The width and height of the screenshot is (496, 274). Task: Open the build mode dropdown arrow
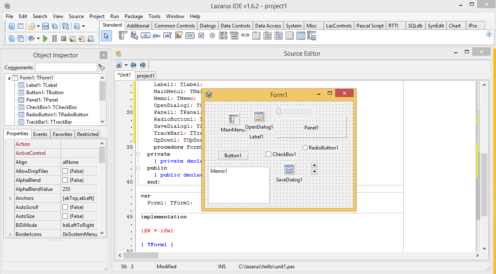click(x=83, y=26)
